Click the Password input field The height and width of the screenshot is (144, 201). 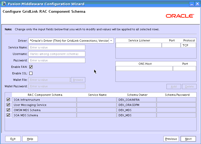coord(57,60)
